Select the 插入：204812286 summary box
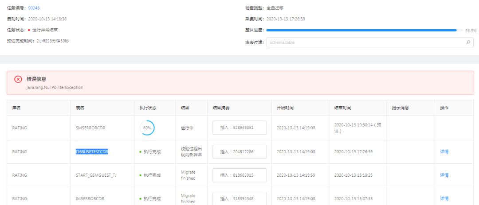 pyautogui.click(x=239, y=152)
